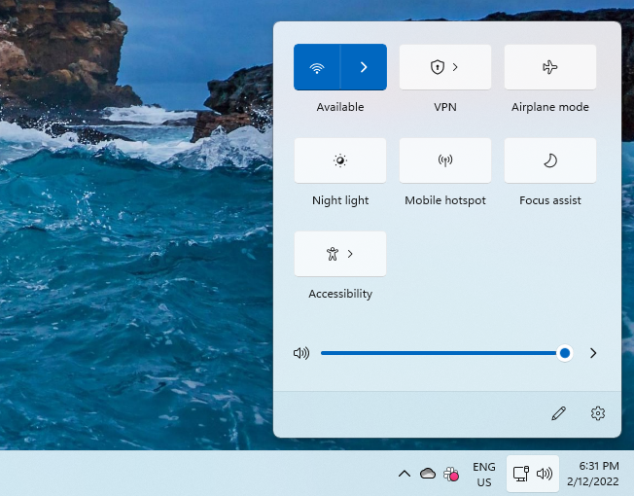This screenshot has width=634, height=496.
Task: Open Settings via the gear icon
Action: point(598,413)
